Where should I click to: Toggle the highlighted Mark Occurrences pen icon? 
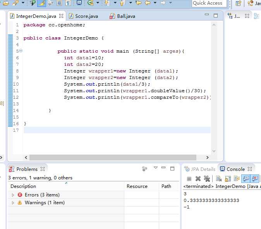click(41, 3)
